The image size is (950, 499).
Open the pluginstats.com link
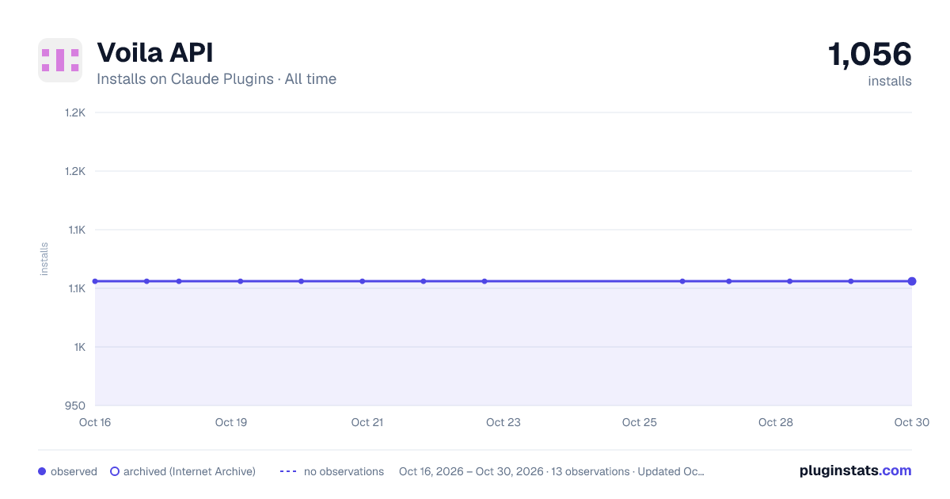[x=855, y=470]
